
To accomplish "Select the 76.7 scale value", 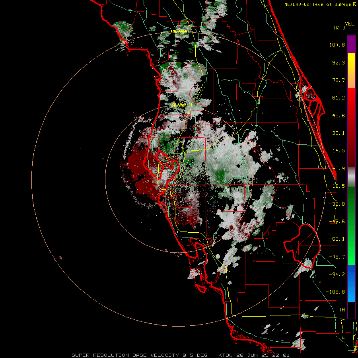I will [339, 80].
